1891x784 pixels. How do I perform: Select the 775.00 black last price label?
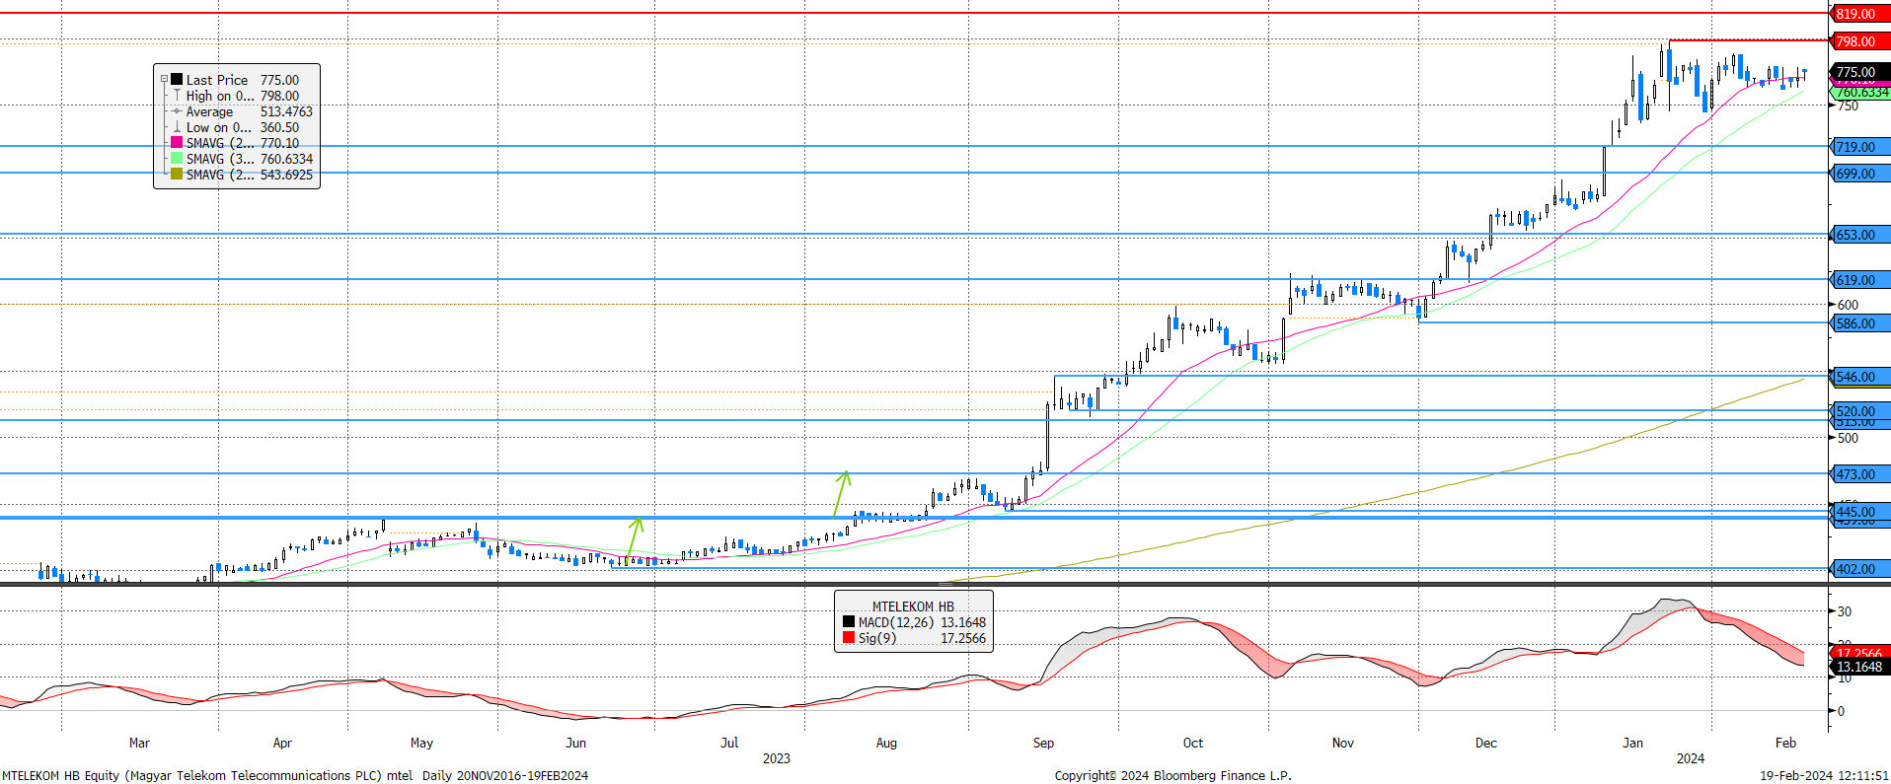coord(1858,72)
